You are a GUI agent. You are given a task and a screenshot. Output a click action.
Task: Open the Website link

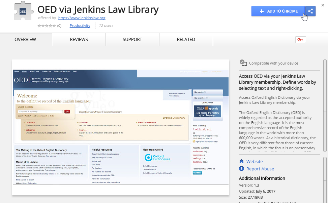click(x=255, y=161)
